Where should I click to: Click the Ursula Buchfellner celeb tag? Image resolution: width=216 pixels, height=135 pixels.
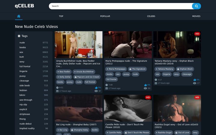coord(84,72)
